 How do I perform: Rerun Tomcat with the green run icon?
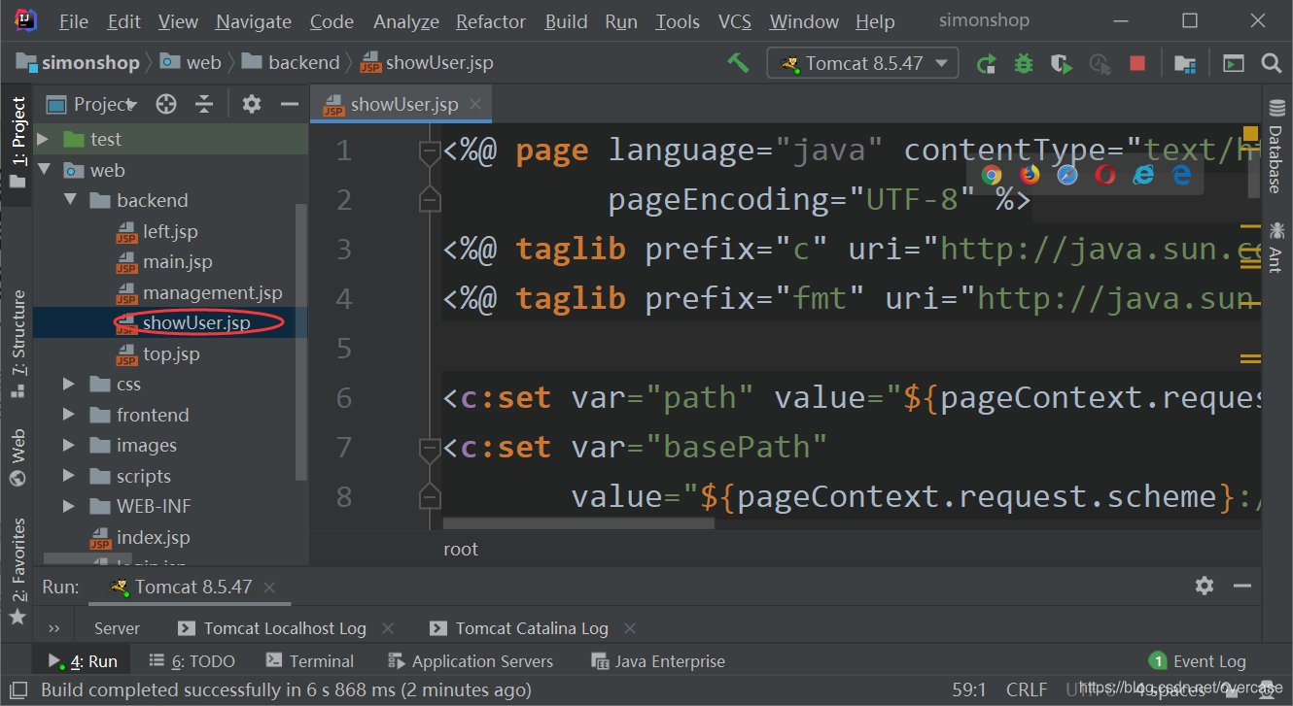(x=986, y=64)
